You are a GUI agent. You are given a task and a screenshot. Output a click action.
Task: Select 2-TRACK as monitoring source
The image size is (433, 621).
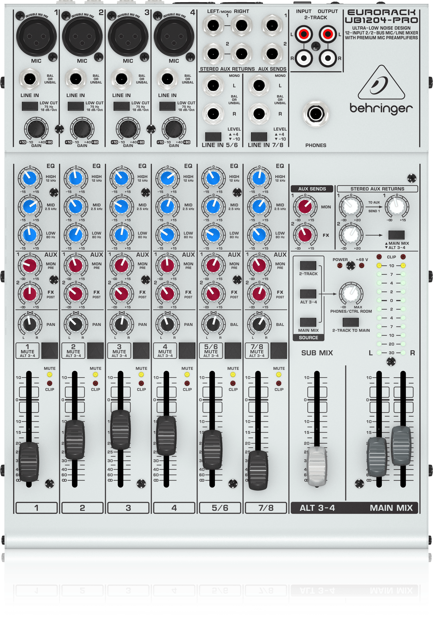[x=308, y=265]
